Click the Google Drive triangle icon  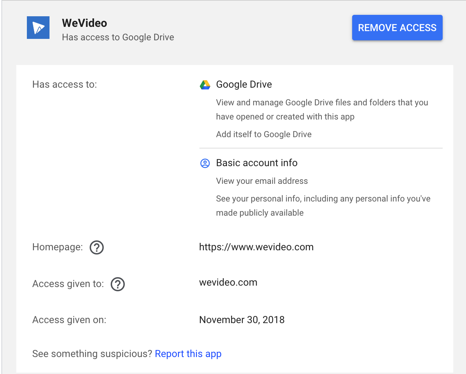point(205,85)
